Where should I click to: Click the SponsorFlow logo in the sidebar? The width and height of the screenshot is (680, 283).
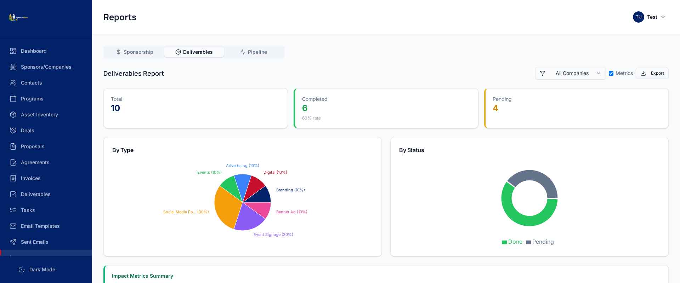18,17
